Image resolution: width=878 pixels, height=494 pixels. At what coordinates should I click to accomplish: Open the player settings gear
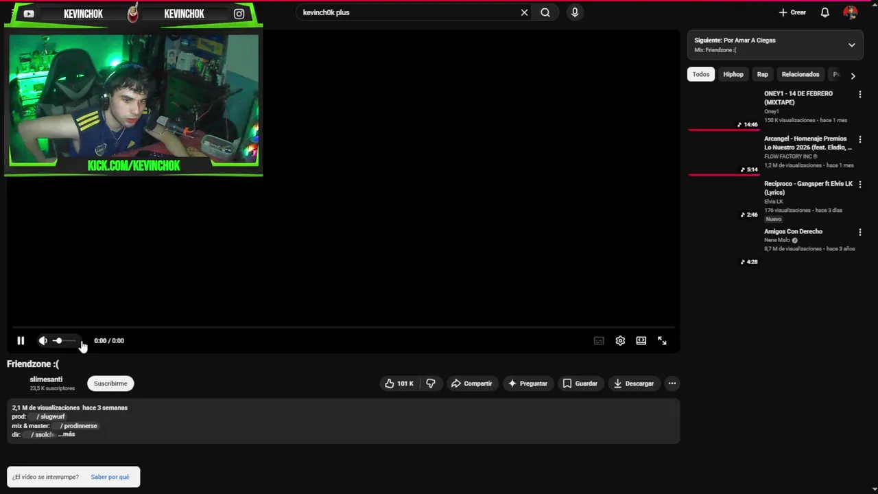tap(620, 340)
